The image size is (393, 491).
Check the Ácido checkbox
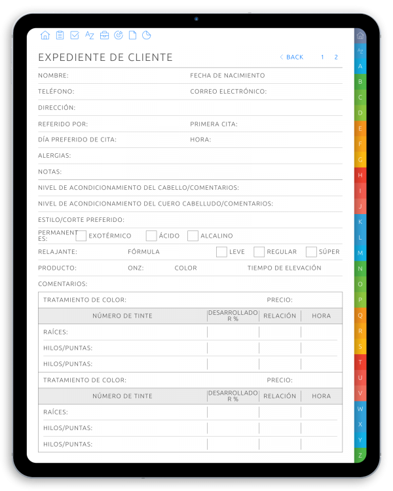click(x=151, y=236)
